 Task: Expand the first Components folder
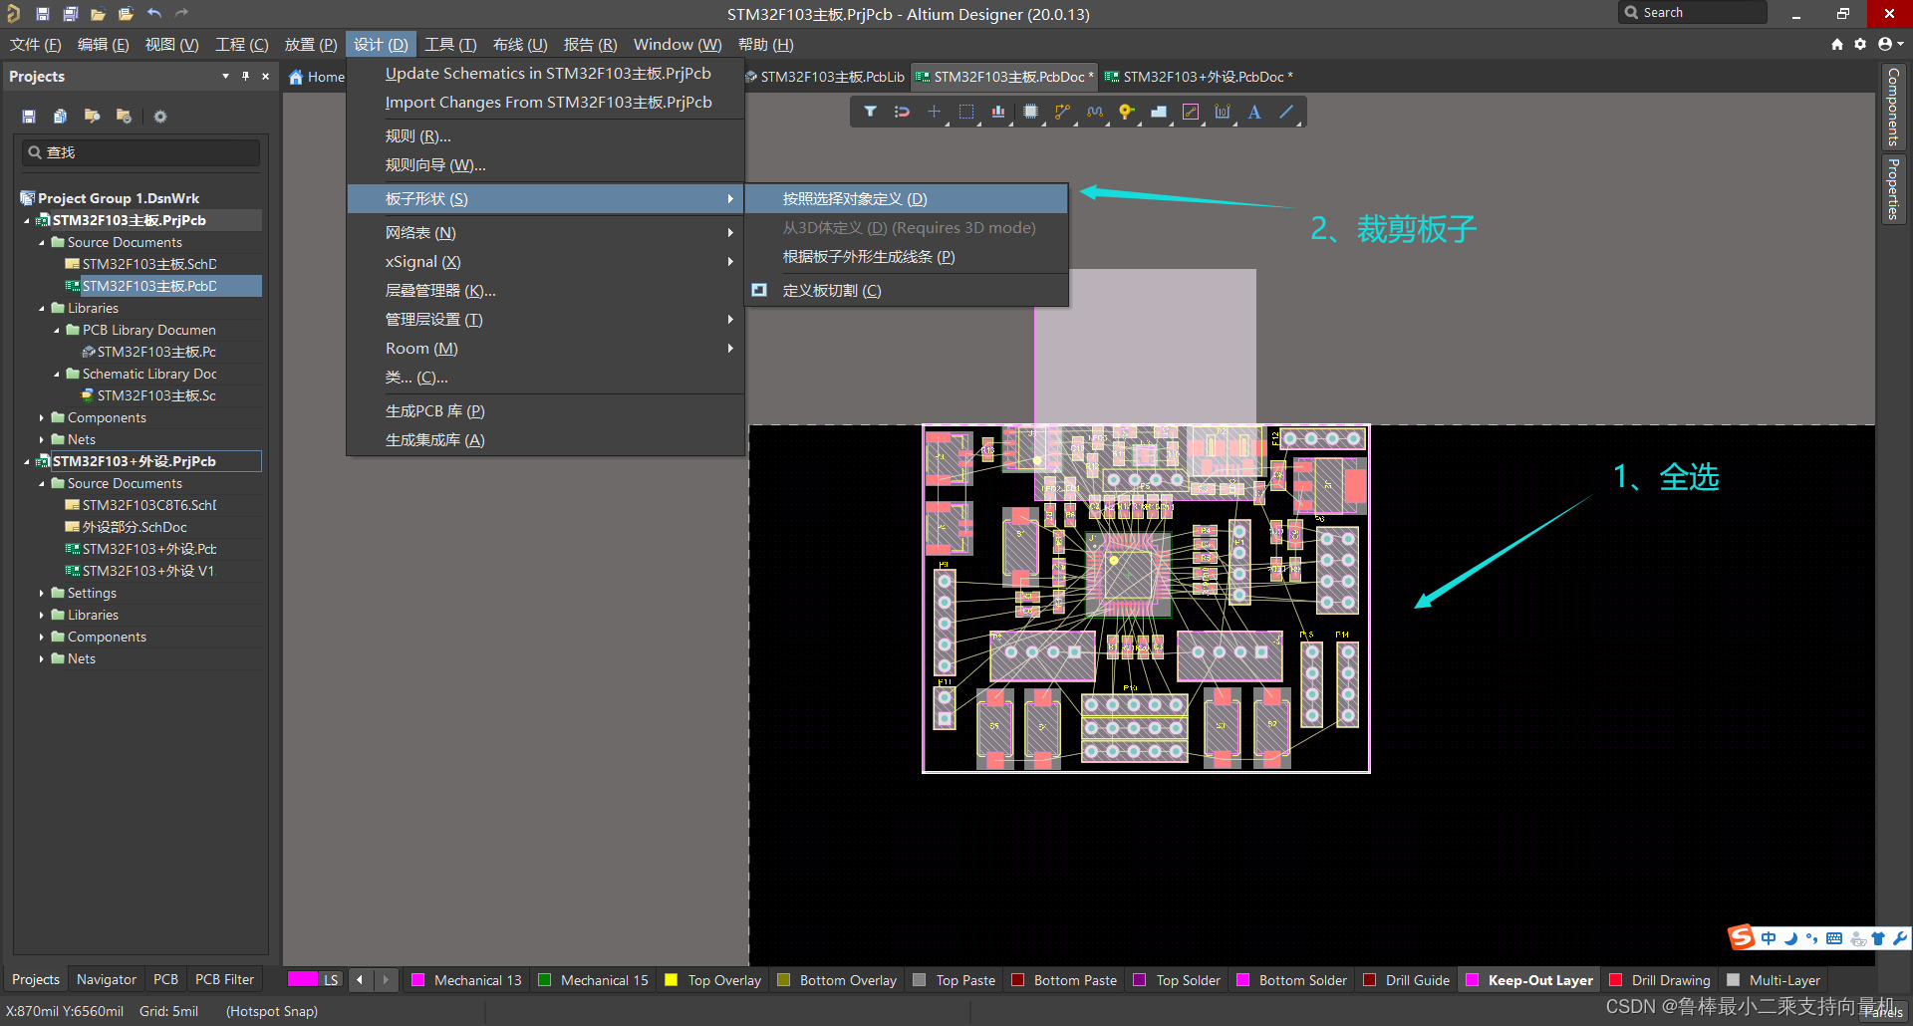click(42, 418)
